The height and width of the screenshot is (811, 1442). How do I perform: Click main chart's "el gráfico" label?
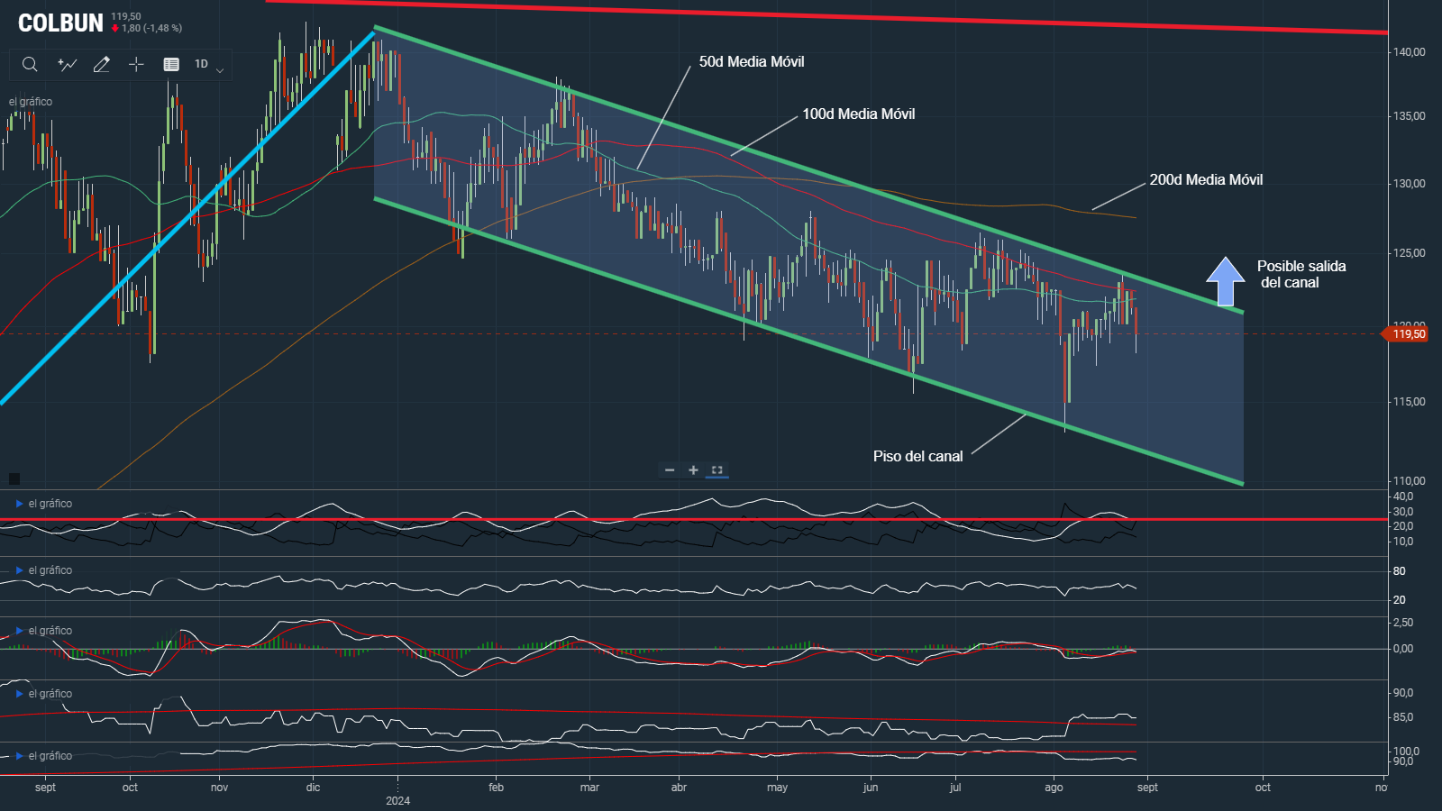31,102
